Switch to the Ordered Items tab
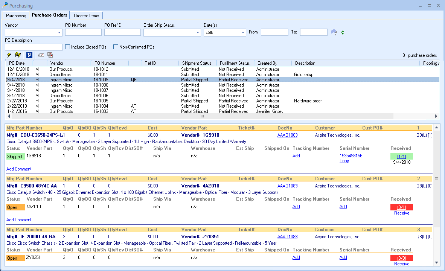Screen dimensions: 445x271 [x=86, y=16]
